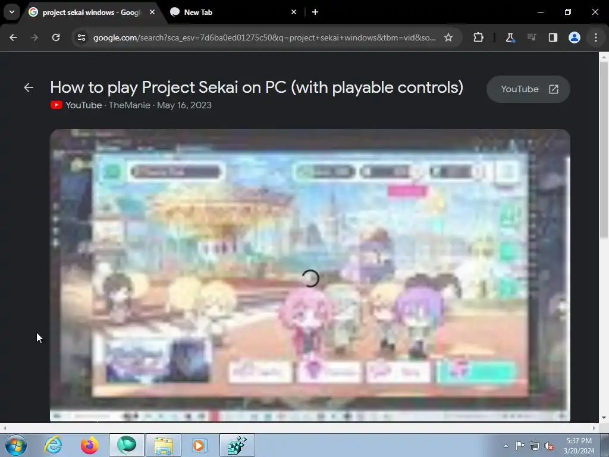Close the project sekai windows tab
Image resolution: width=609 pixels, height=457 pixels.
pyautogui.click(x=152, y=12)
